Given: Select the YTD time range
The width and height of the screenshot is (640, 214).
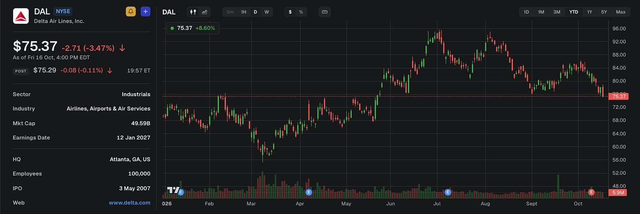Looking at the screenshot, I should [x=574, y=12].
